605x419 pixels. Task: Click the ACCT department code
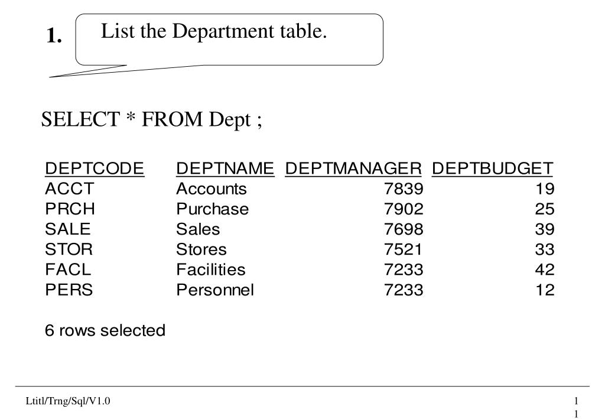[x=70, y=189]
